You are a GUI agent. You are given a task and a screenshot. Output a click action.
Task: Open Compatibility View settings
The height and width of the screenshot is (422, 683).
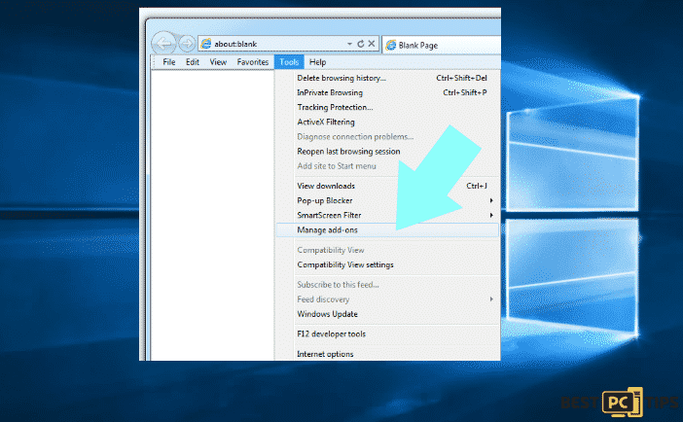point(387,264)
